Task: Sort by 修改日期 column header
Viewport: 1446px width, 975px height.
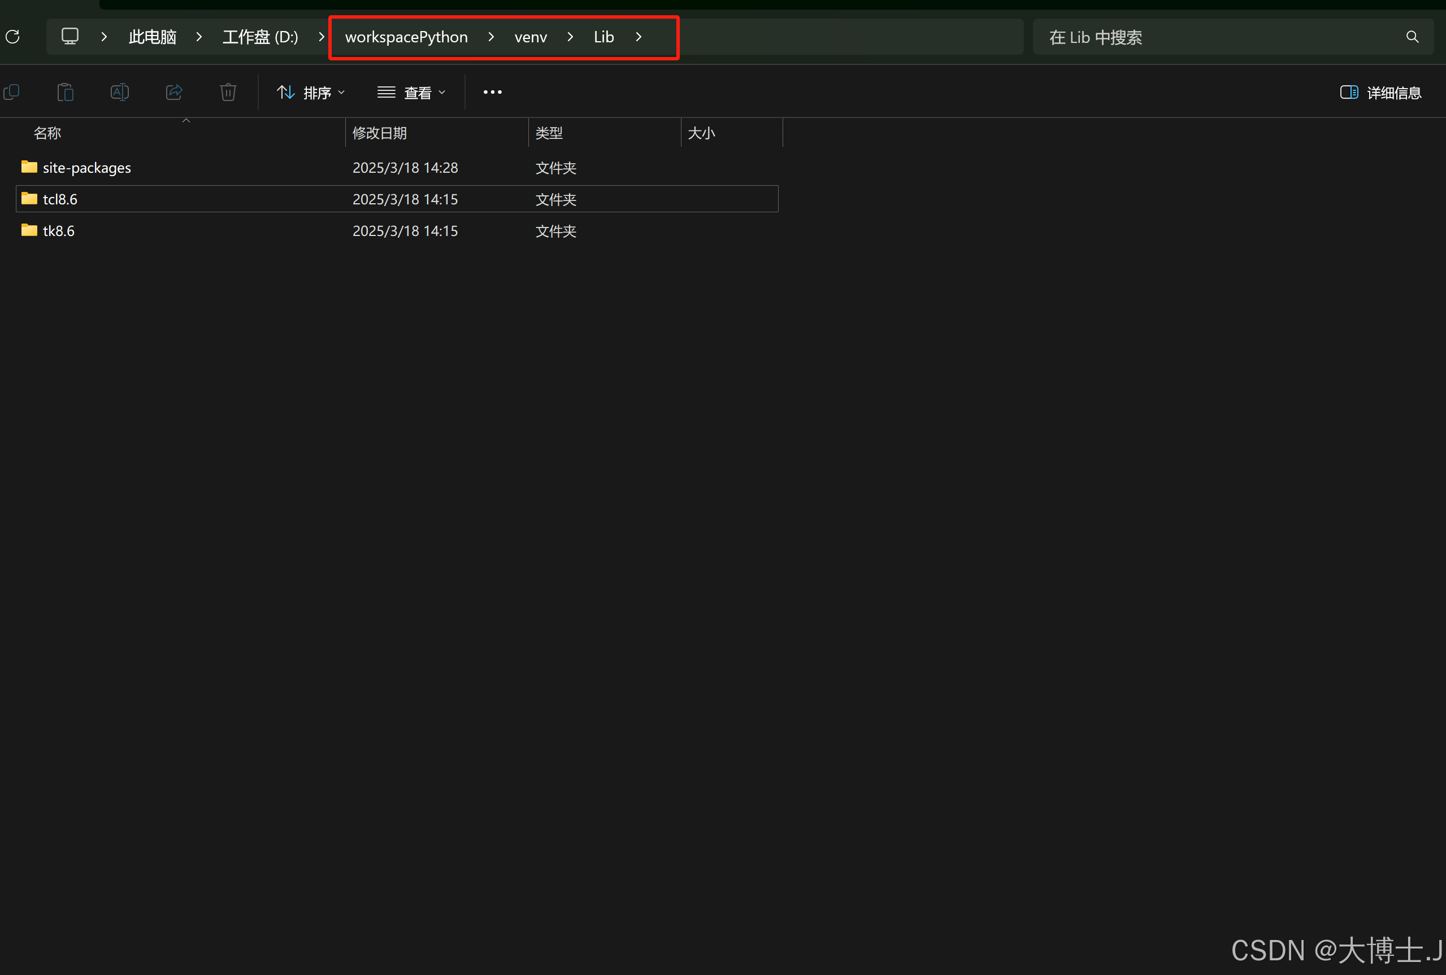Action: tap(380, 133)
